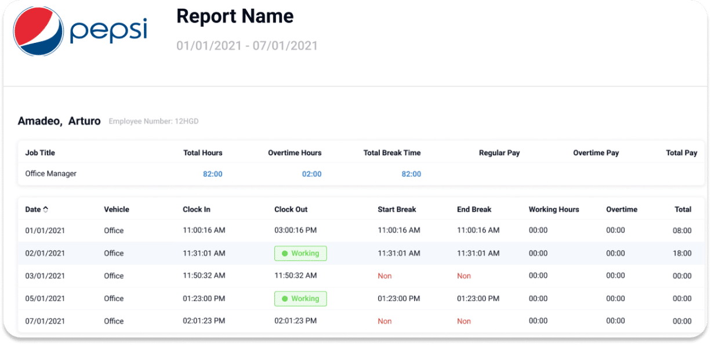711x345 pixels.
Task: Open the Overtime Hours value 02:00
Action: pyautogui.click(x=312, y=174)
